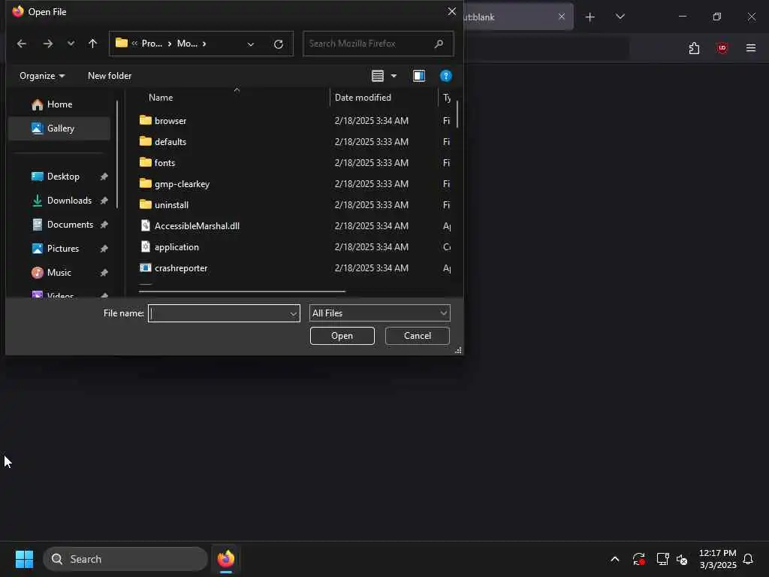
Task: Select Home in the navigation pane
Action: pyautogui.click(x=60, y=104)
